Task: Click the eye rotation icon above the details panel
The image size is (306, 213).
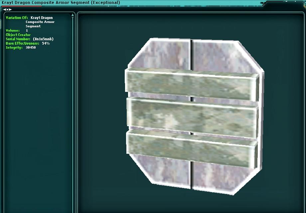Action: [x=7, y=9]
